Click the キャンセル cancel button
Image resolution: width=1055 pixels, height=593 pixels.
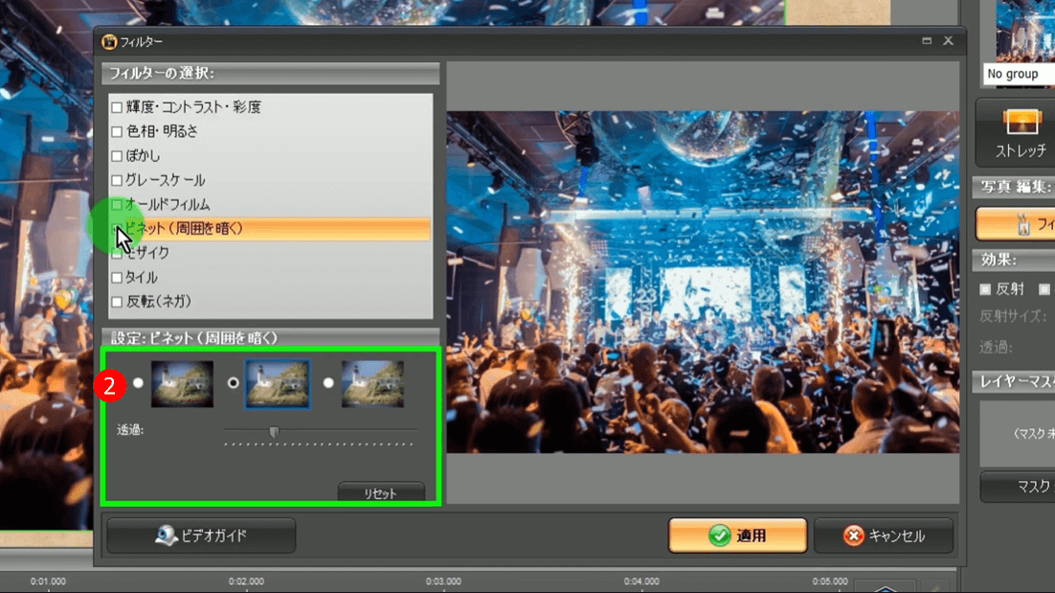[883, 536]
